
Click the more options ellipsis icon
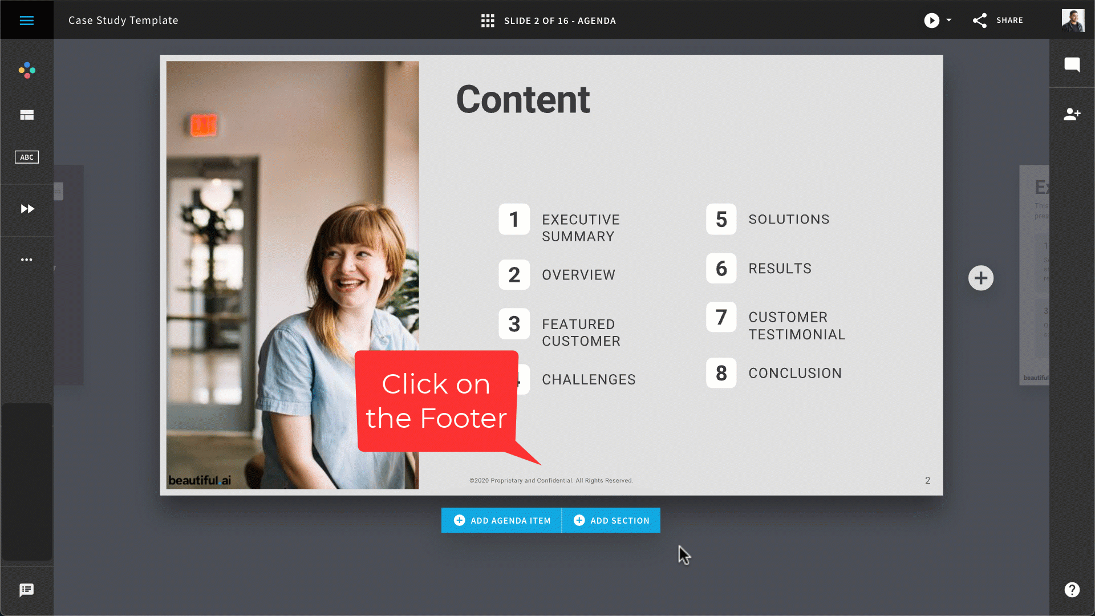click(26, 260)
